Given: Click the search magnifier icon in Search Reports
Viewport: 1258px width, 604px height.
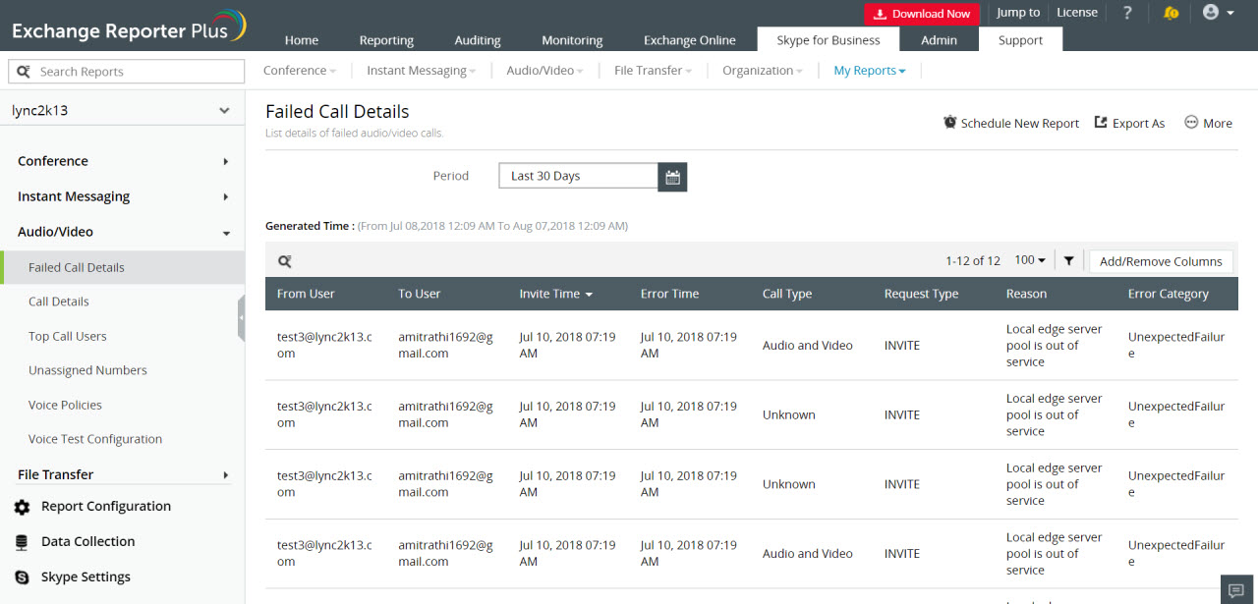Looking at the screenshot, I should [25, 72].
